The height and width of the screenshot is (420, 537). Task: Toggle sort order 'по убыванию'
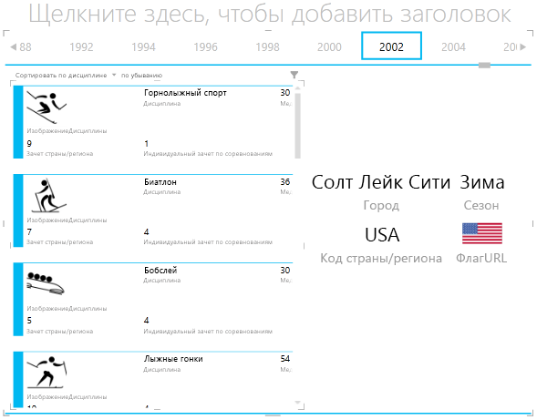(x=142, y=75)
